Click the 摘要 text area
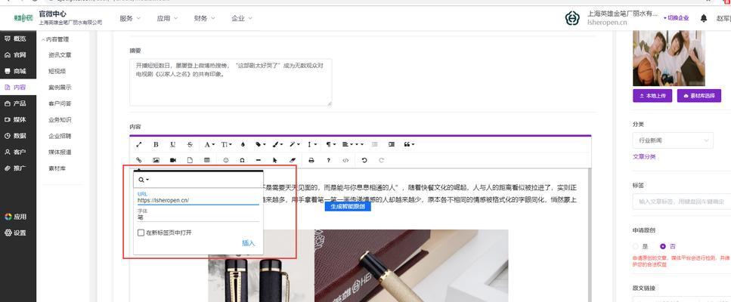The image size is (731, 302). [231, 82]
